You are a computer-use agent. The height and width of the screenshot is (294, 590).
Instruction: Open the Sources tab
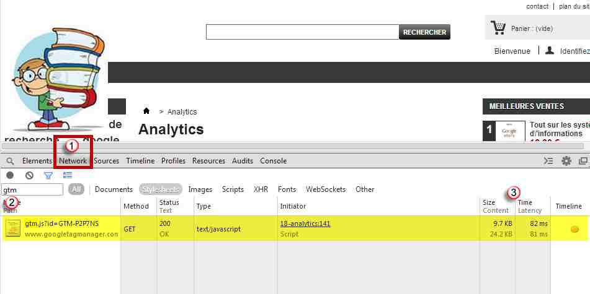coord(106,161)
